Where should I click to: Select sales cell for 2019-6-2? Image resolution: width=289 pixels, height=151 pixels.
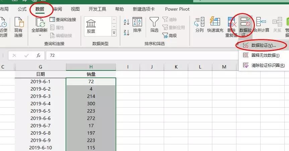pos(91,89)
